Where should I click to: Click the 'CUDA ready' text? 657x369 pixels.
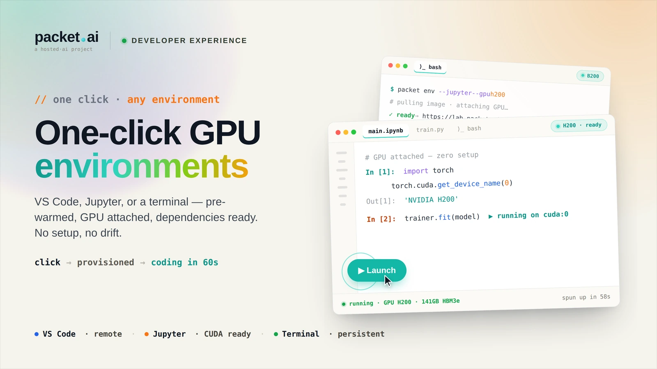point(227,334)
